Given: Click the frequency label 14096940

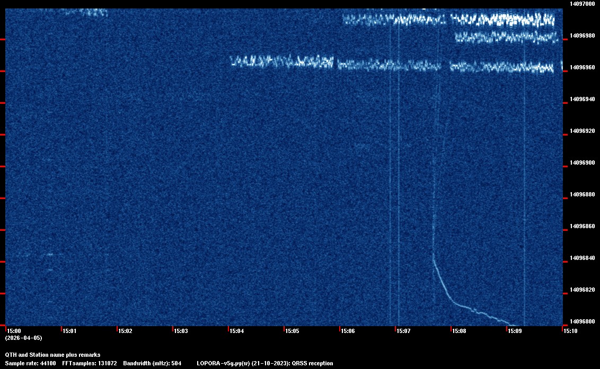Looking at the screenshot, I should tap(582, 99).
